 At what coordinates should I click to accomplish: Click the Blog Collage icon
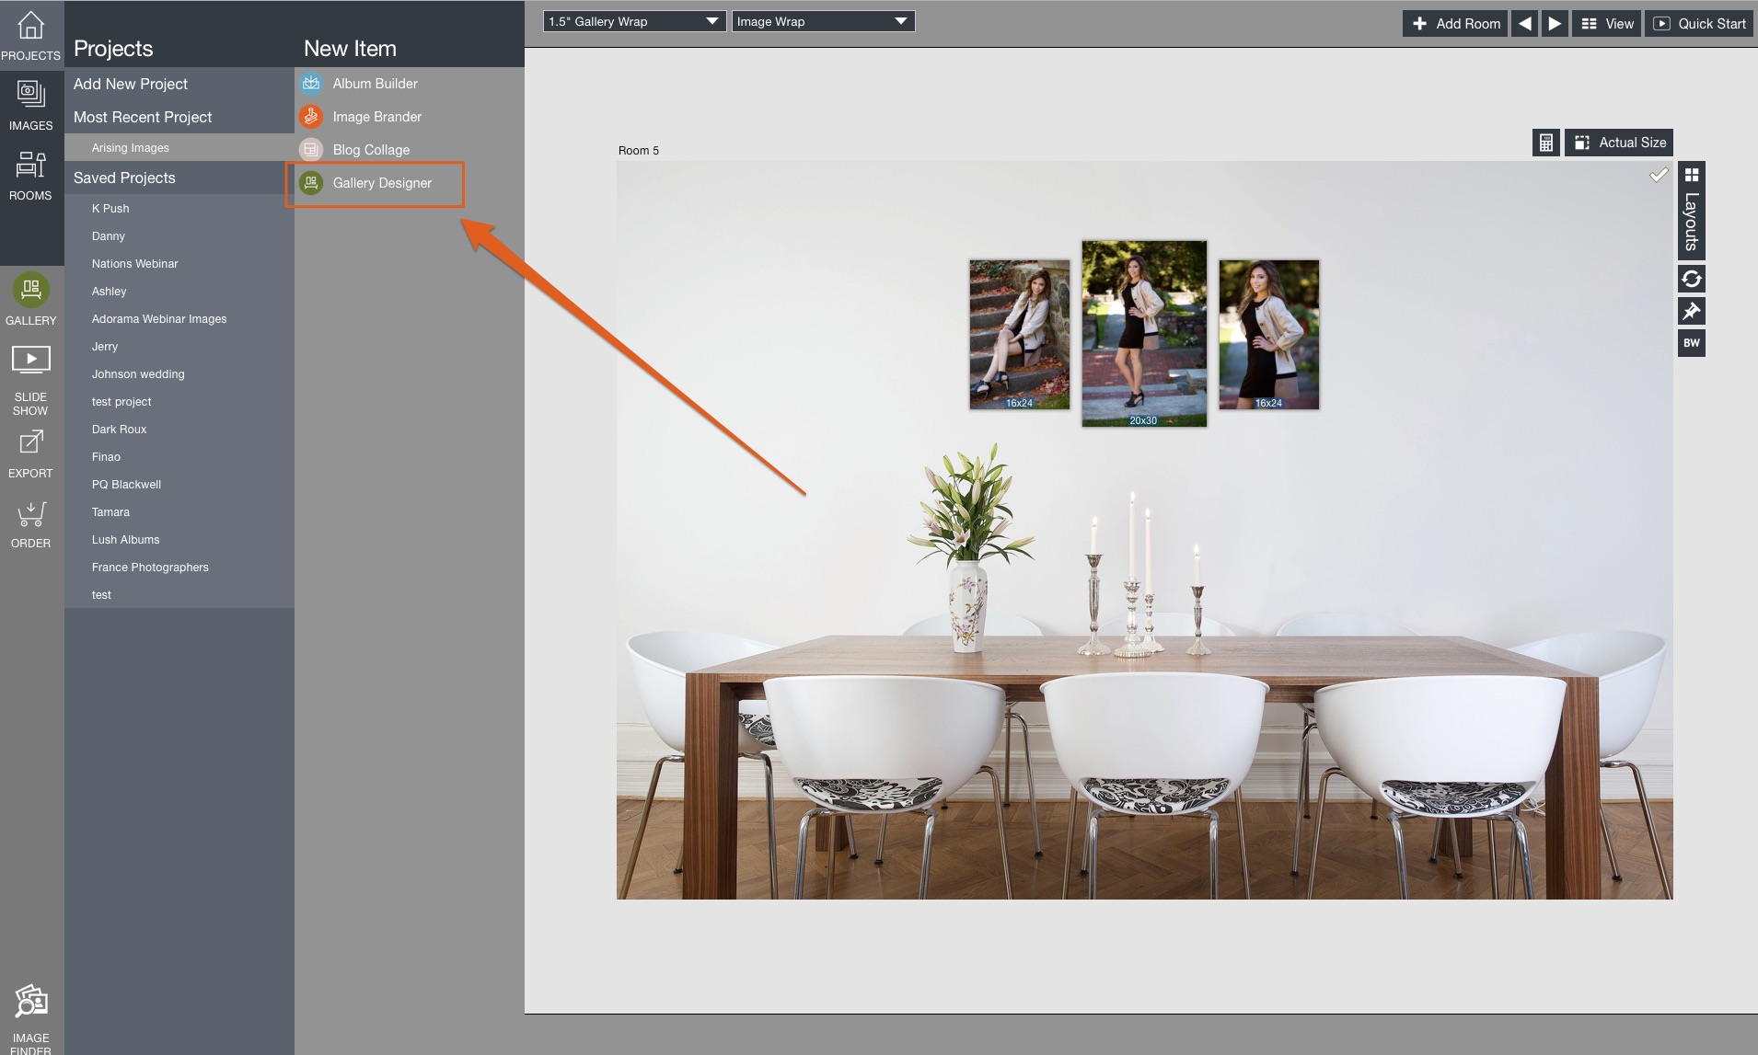(311, 150)
